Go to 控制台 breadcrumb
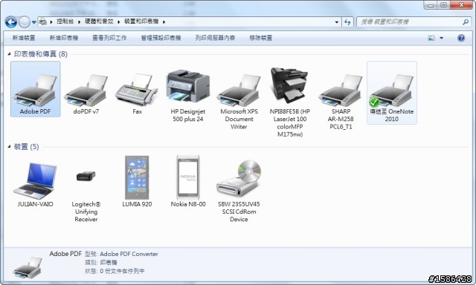Screen dimensions: 476x285 65,22
